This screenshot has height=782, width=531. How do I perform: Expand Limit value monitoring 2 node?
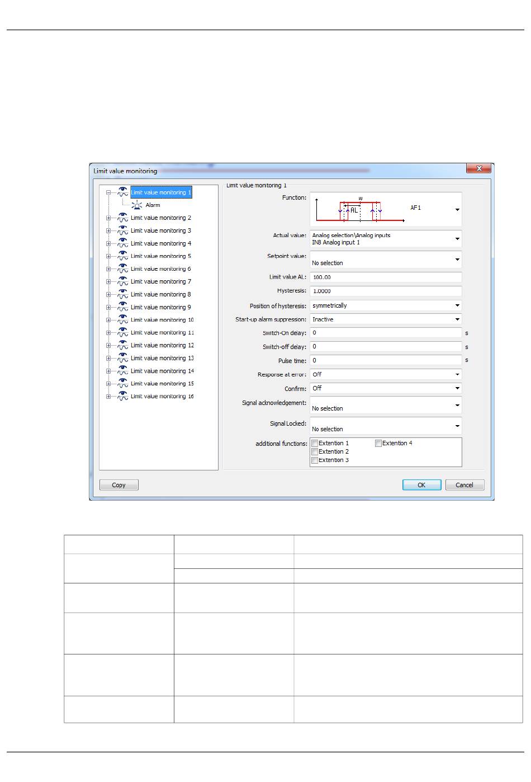point(108,218)
